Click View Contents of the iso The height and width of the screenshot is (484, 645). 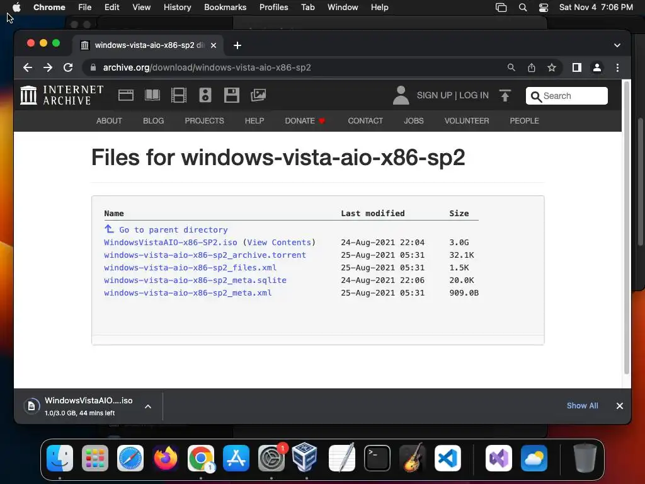tap(279, 243)
